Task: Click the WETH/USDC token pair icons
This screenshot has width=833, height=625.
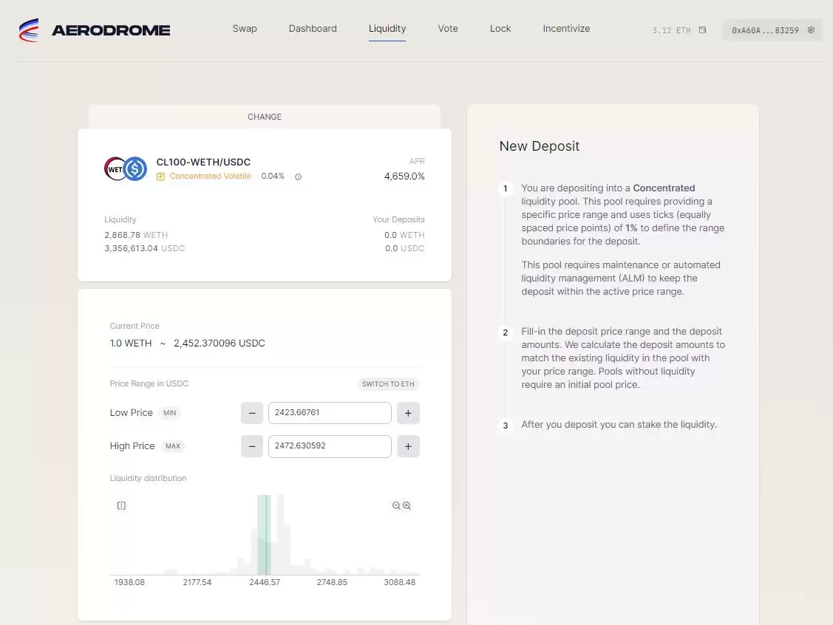Action: point(124,168)
